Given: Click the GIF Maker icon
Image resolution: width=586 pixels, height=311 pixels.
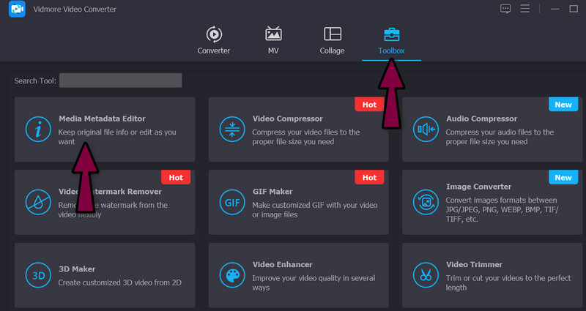Looking at the screenshot, I should click(231, 201).
